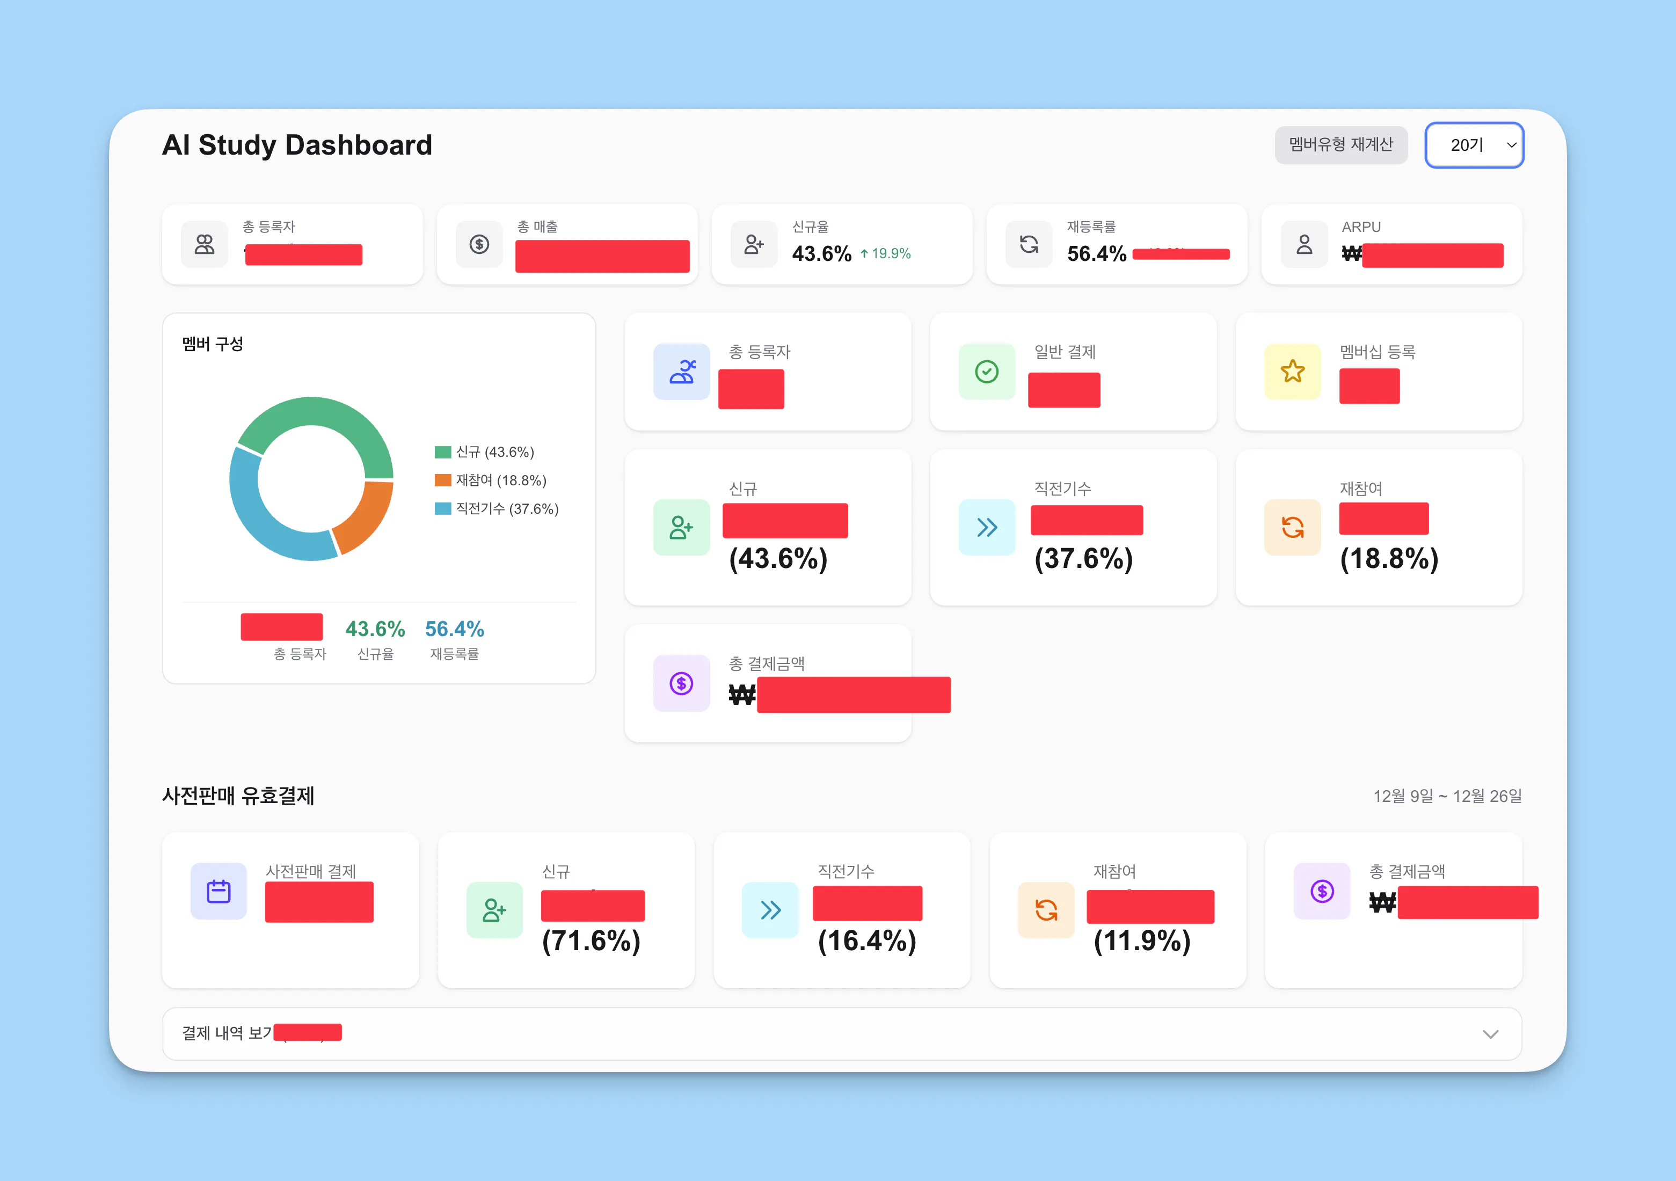Click the 결제 내역 보기 label
Viewport: 1676px width, 1181px height.
click(227, 1033)
